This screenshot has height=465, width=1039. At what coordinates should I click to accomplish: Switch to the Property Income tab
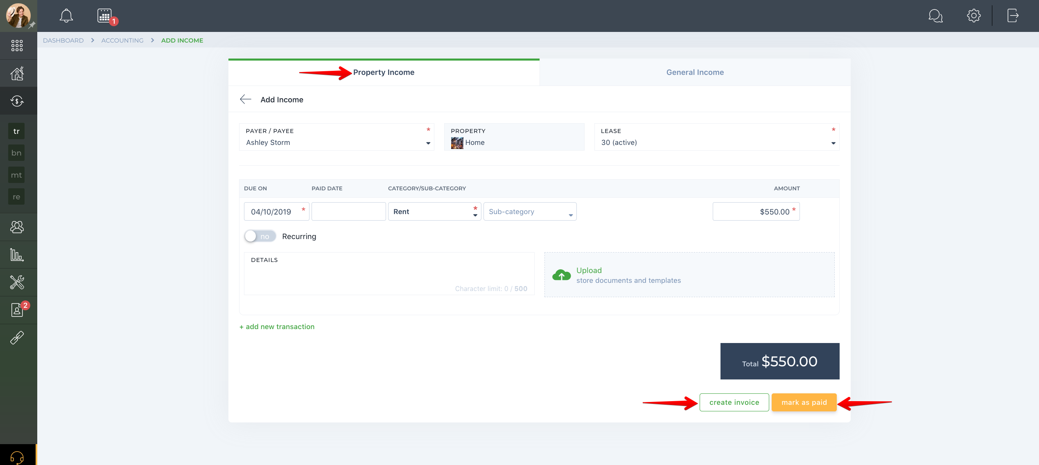click(384, 72)
